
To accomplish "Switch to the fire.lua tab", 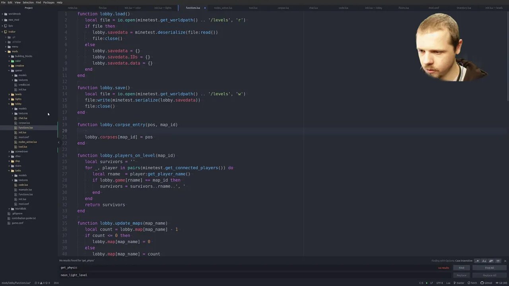I will click(103, 8).
